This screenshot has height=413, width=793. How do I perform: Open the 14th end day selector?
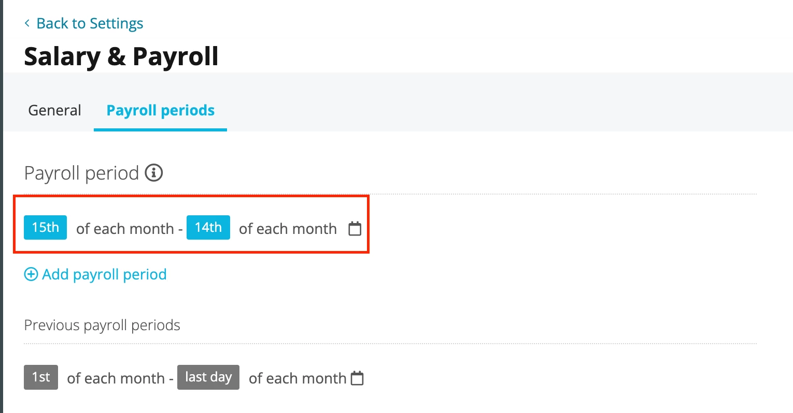click(x=208, y=227)
